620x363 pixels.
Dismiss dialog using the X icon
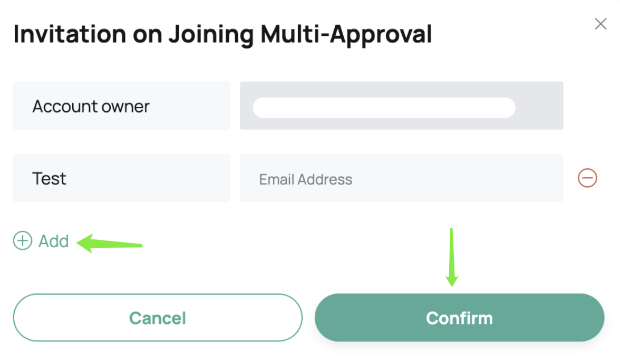(x=600, y=24)
